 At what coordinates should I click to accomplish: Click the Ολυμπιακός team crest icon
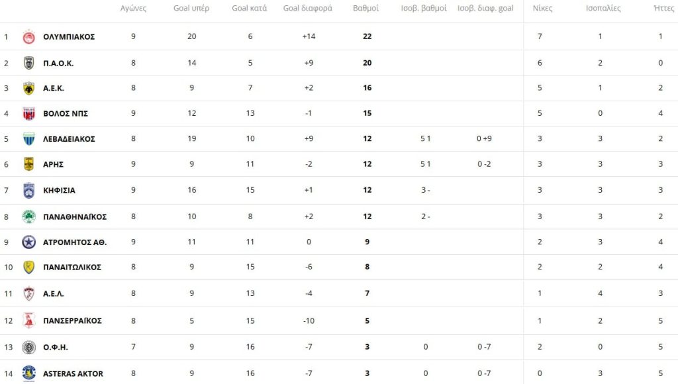click(x=28, y=37)
